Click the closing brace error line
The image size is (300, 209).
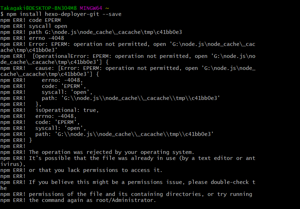pos(16,140)
